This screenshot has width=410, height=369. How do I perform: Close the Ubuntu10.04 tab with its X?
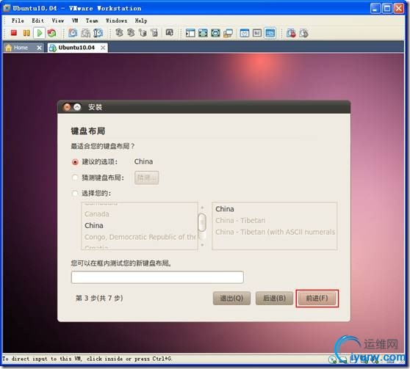[x=103, y=48]
